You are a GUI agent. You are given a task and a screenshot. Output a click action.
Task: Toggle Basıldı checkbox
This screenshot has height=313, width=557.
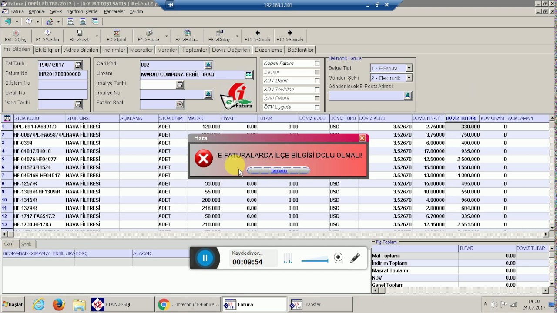click(x=317, y=72)
